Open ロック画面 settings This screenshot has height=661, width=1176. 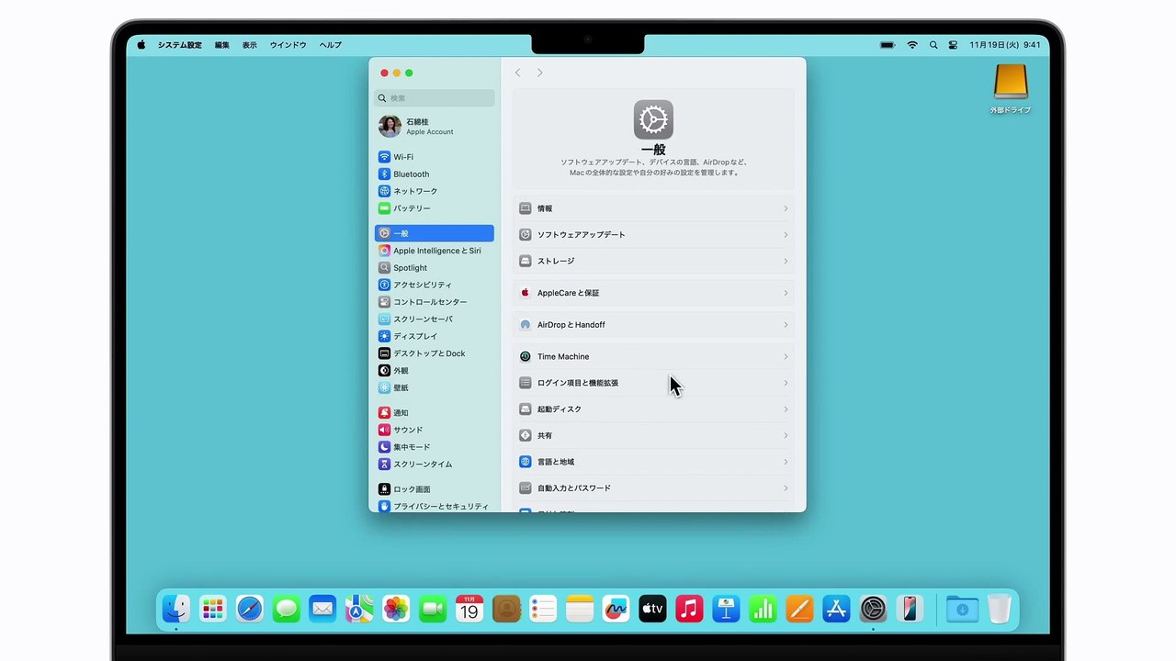(x=434, y=489)
